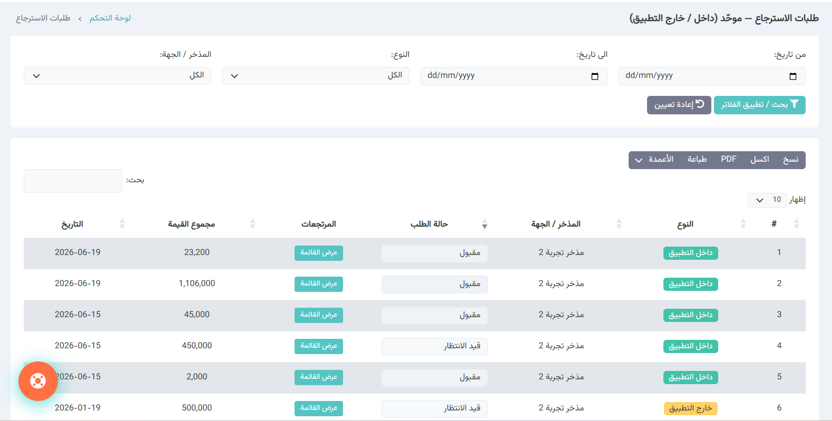This screenshot has height=421, width=832.
Task: Open calendar icon in 'من تاريخ' date field
Action: pos(792,76)
